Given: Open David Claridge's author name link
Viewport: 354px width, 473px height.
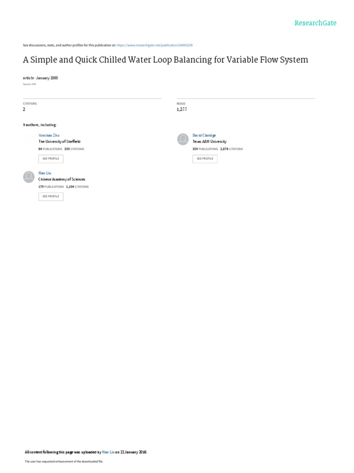Looking at the screenshot, I should 204,135.
